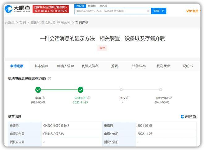Click the green checkmark above the 申请公布 step

click(x=80, y=90)
